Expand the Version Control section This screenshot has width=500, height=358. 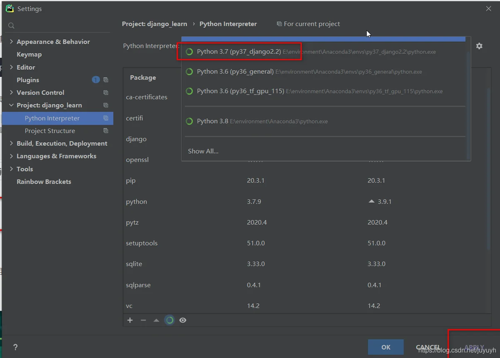coord(11,93)
